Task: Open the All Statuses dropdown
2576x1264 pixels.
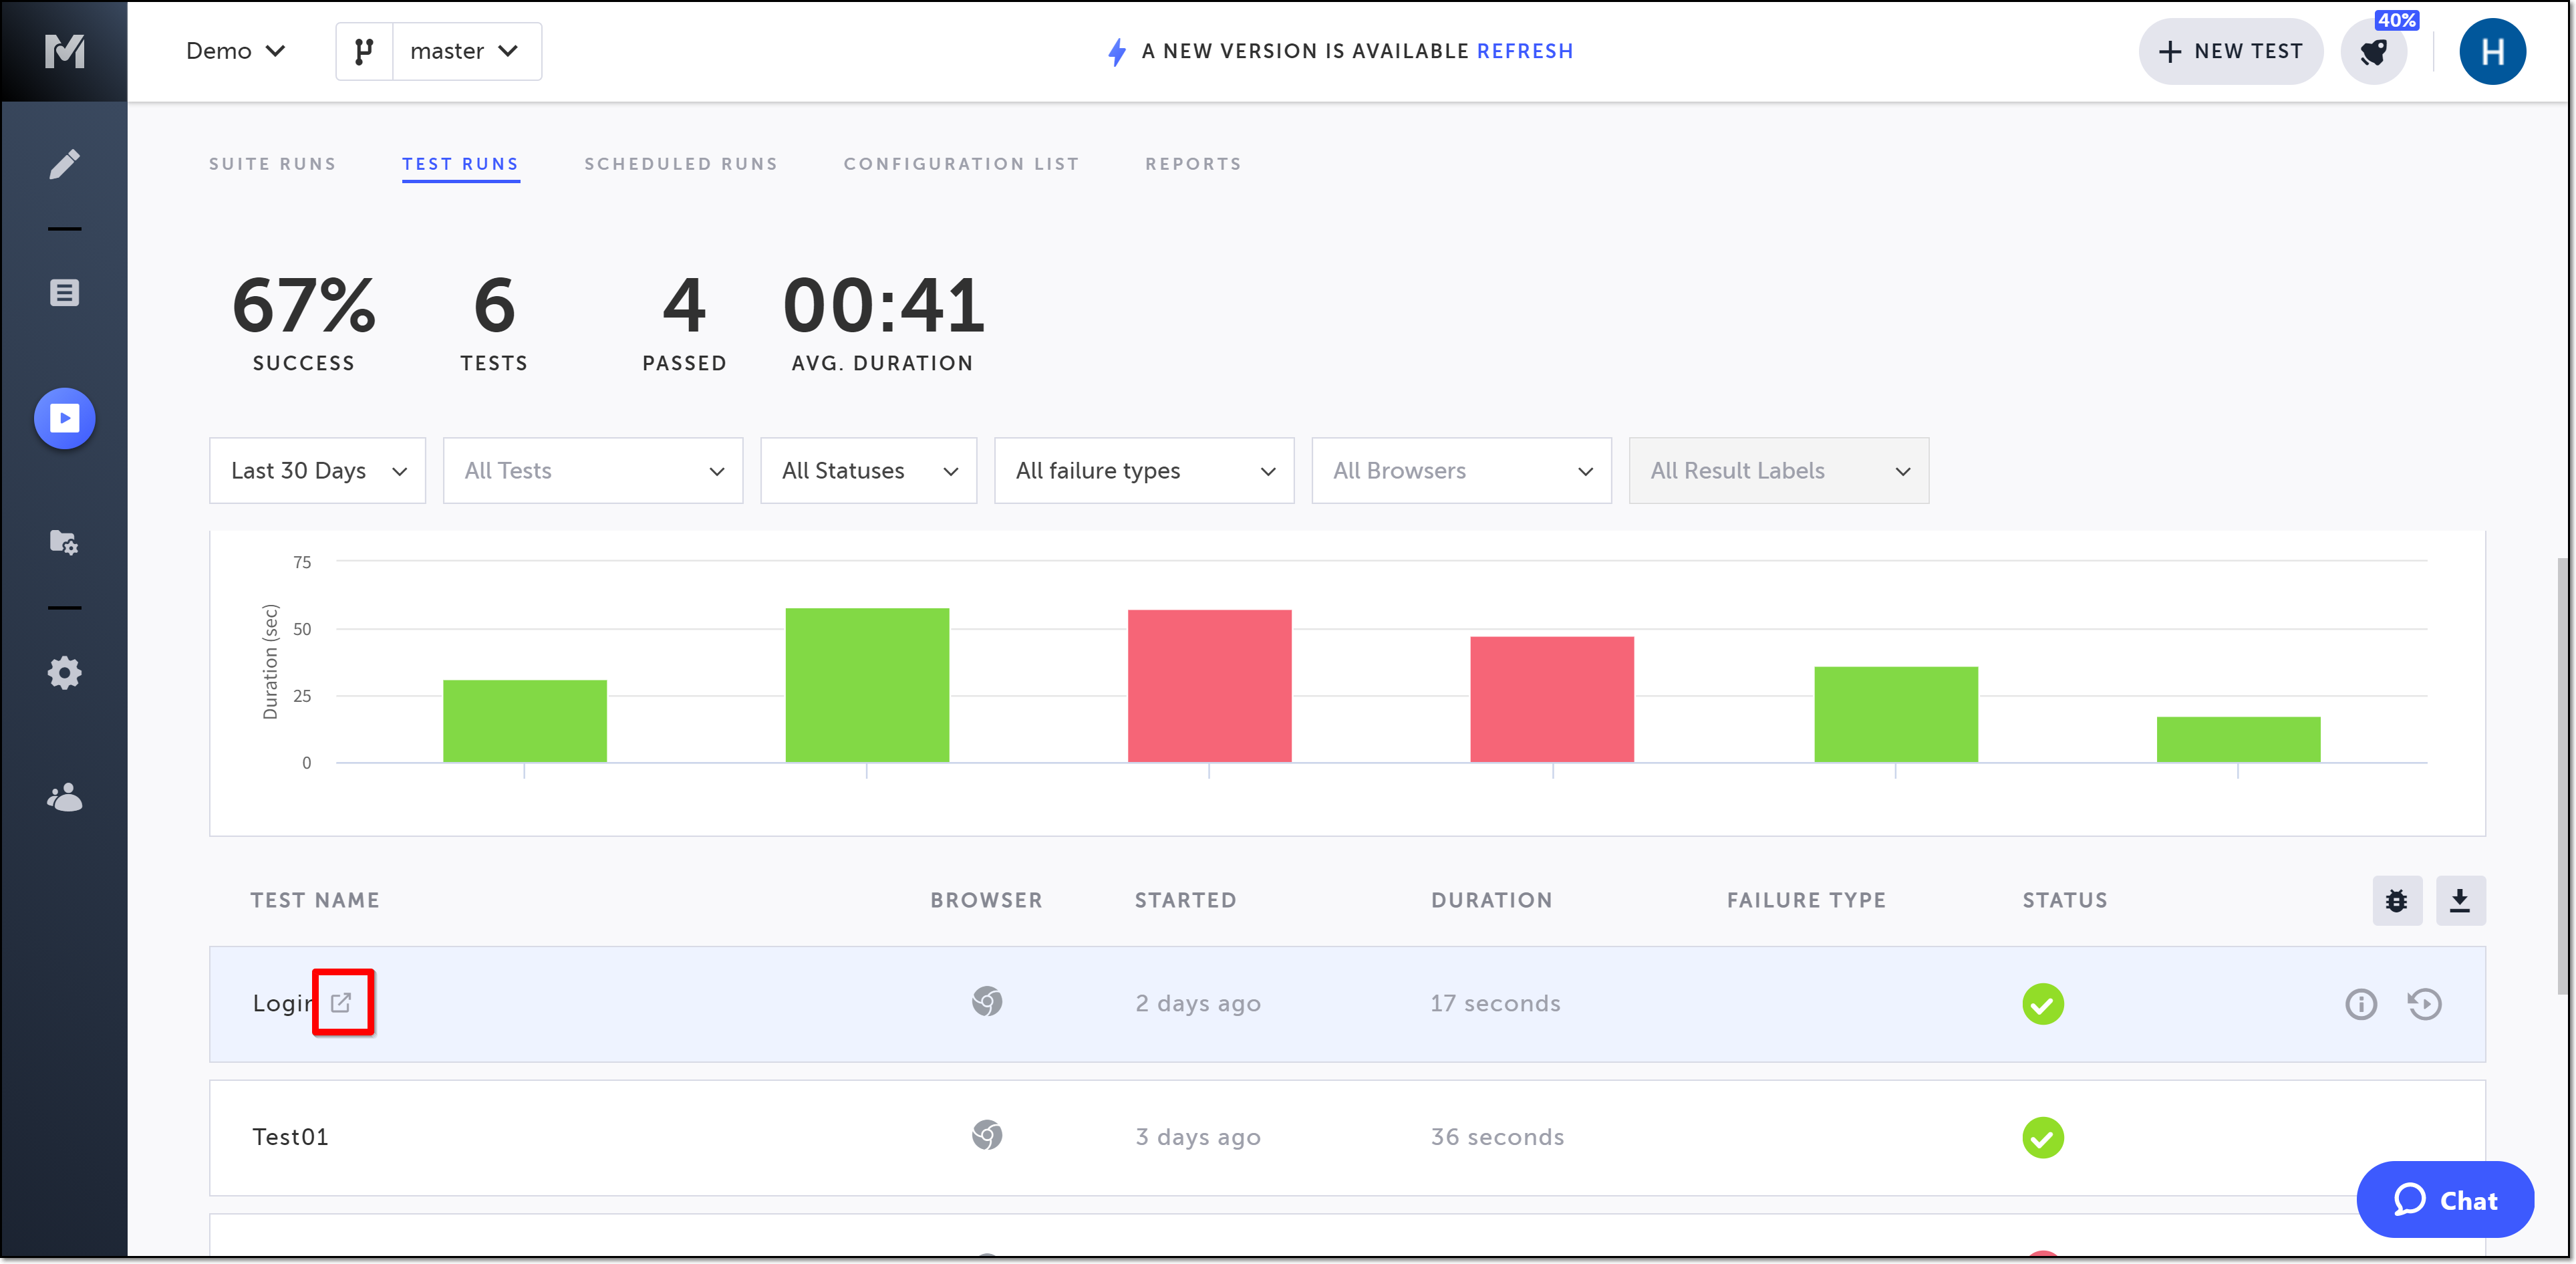Action: 868,471
